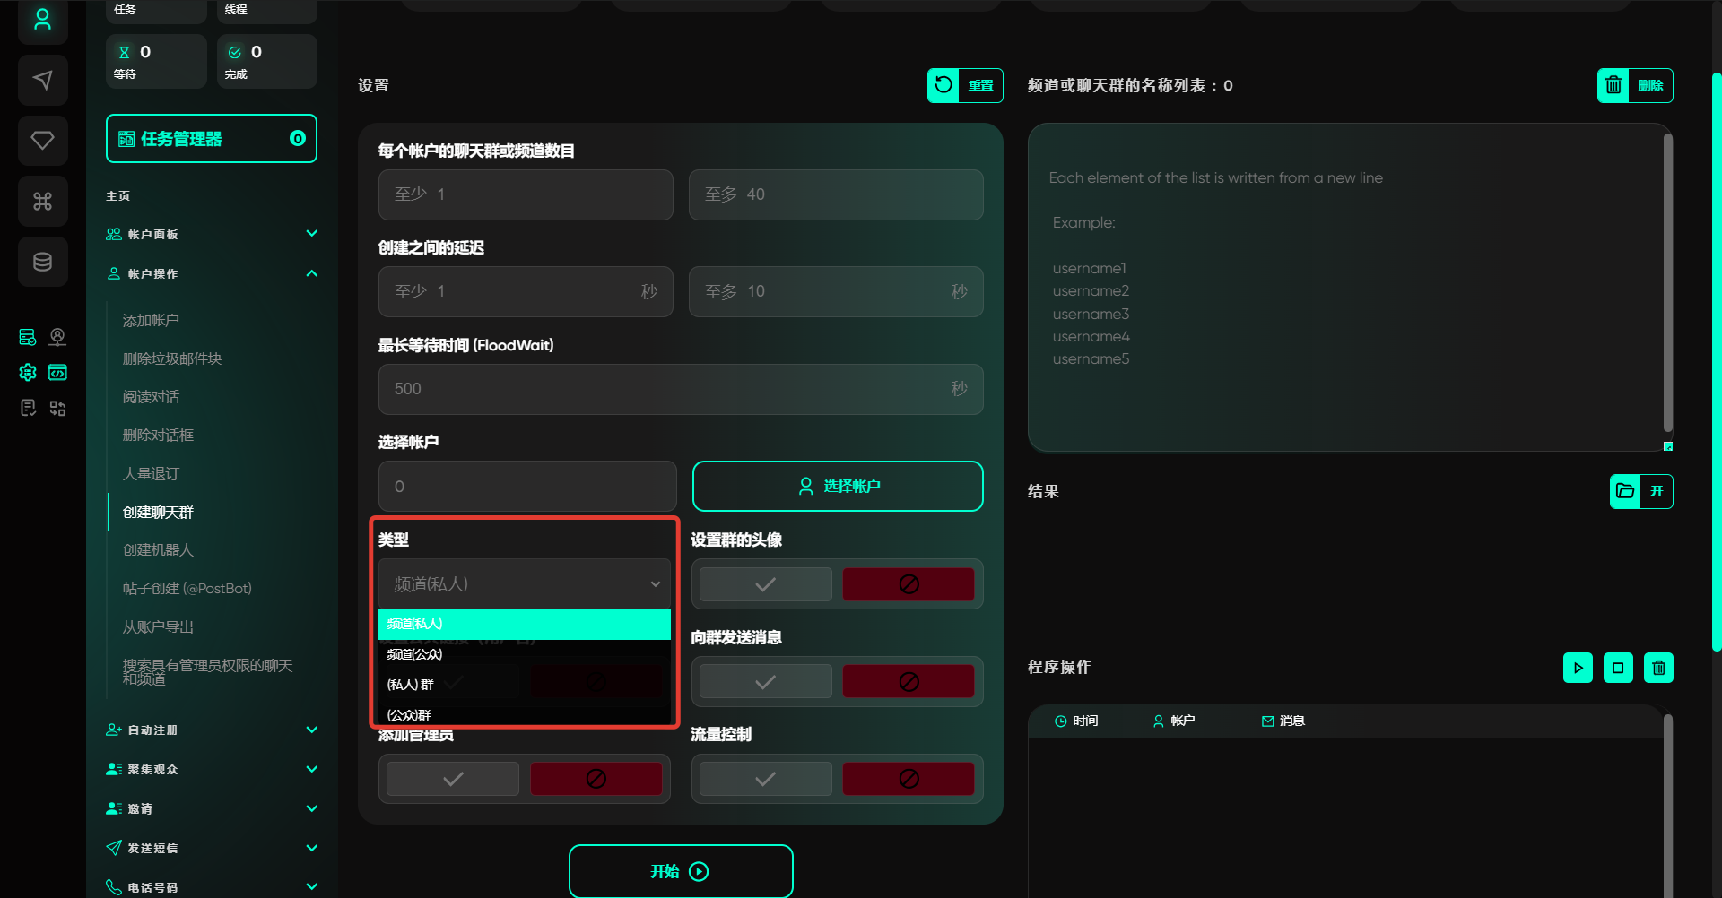Enable set group avatar checkmark toggle
Screen dimensions: 1722x898
[x=765, y=584]
